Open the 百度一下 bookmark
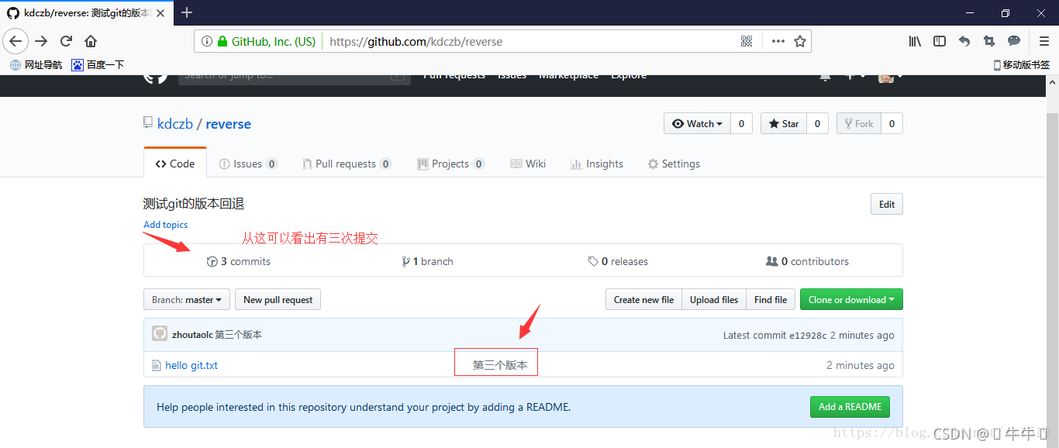1059x448 pixels. 98,65
